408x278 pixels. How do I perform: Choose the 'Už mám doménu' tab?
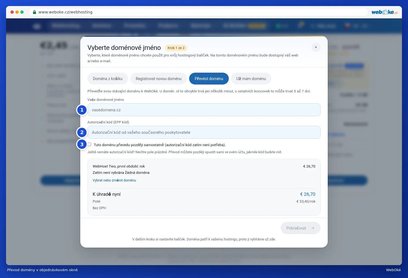(251, 79)
